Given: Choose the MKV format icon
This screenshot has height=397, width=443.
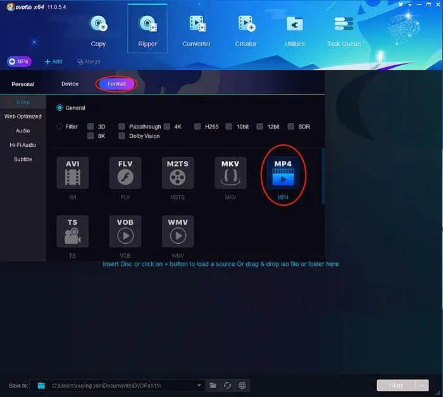Looking at the screenshot, I should [230, 173].
